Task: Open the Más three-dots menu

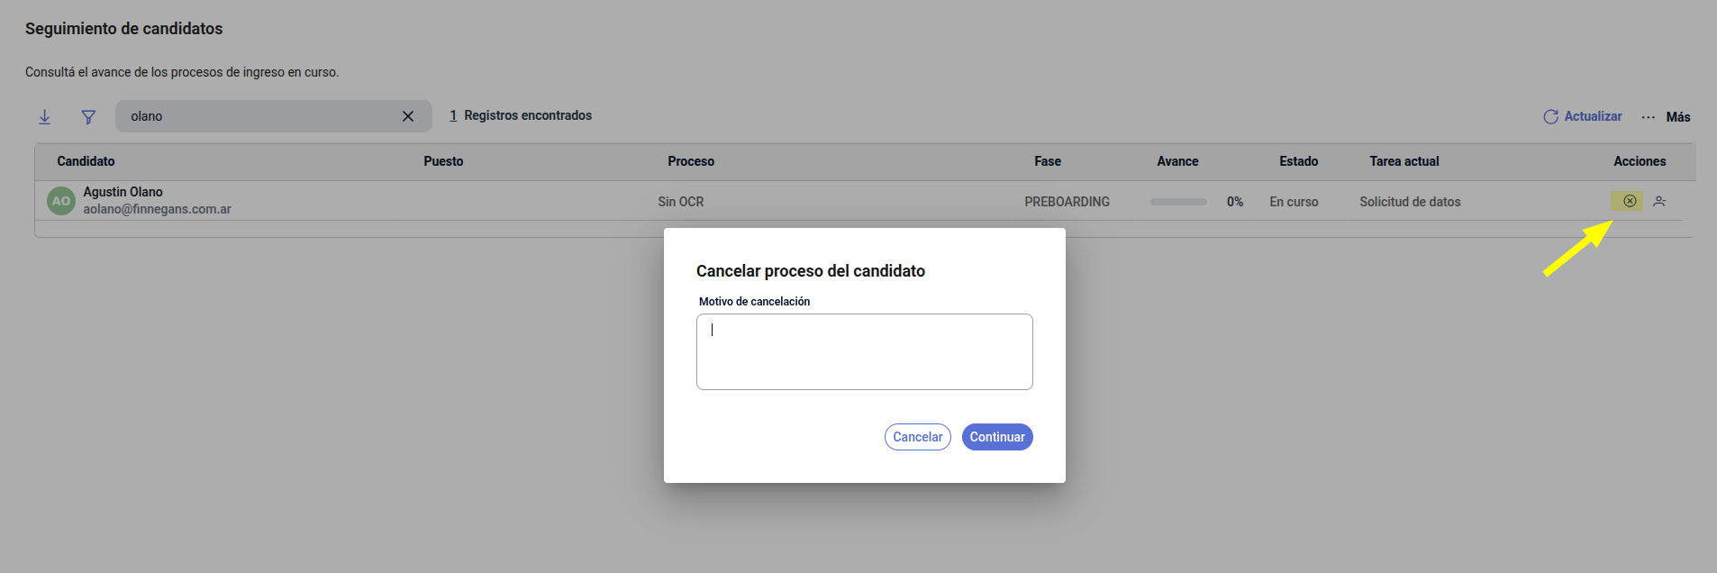Action: (1648, 117)
